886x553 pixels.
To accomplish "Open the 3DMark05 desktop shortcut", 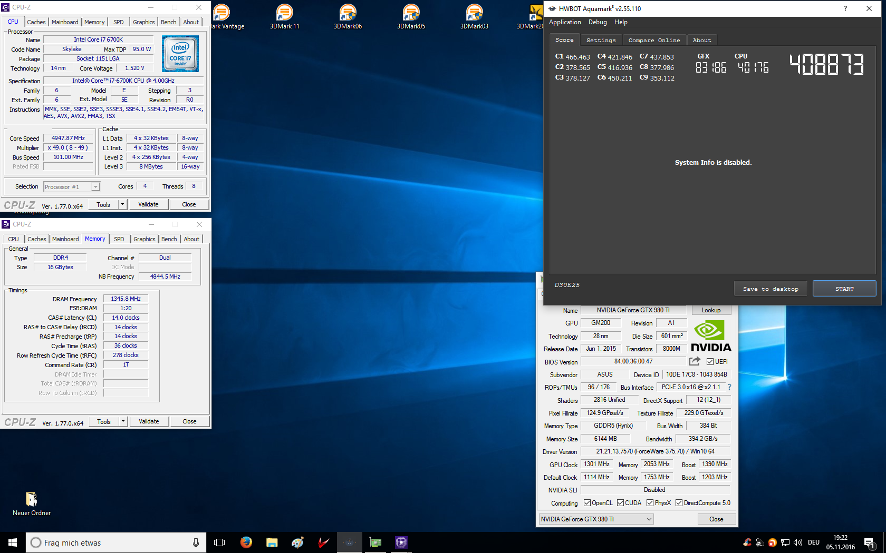I will pyautogui.click(x=411, y=16).
